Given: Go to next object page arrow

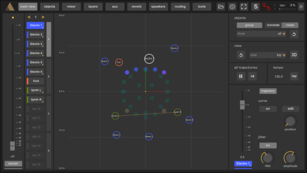Looking at the screenshot, I should click(x=43, y=17).
